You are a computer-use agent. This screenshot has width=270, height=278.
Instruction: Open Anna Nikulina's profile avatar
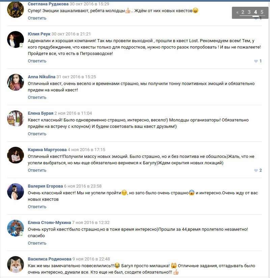click(16, 82)
